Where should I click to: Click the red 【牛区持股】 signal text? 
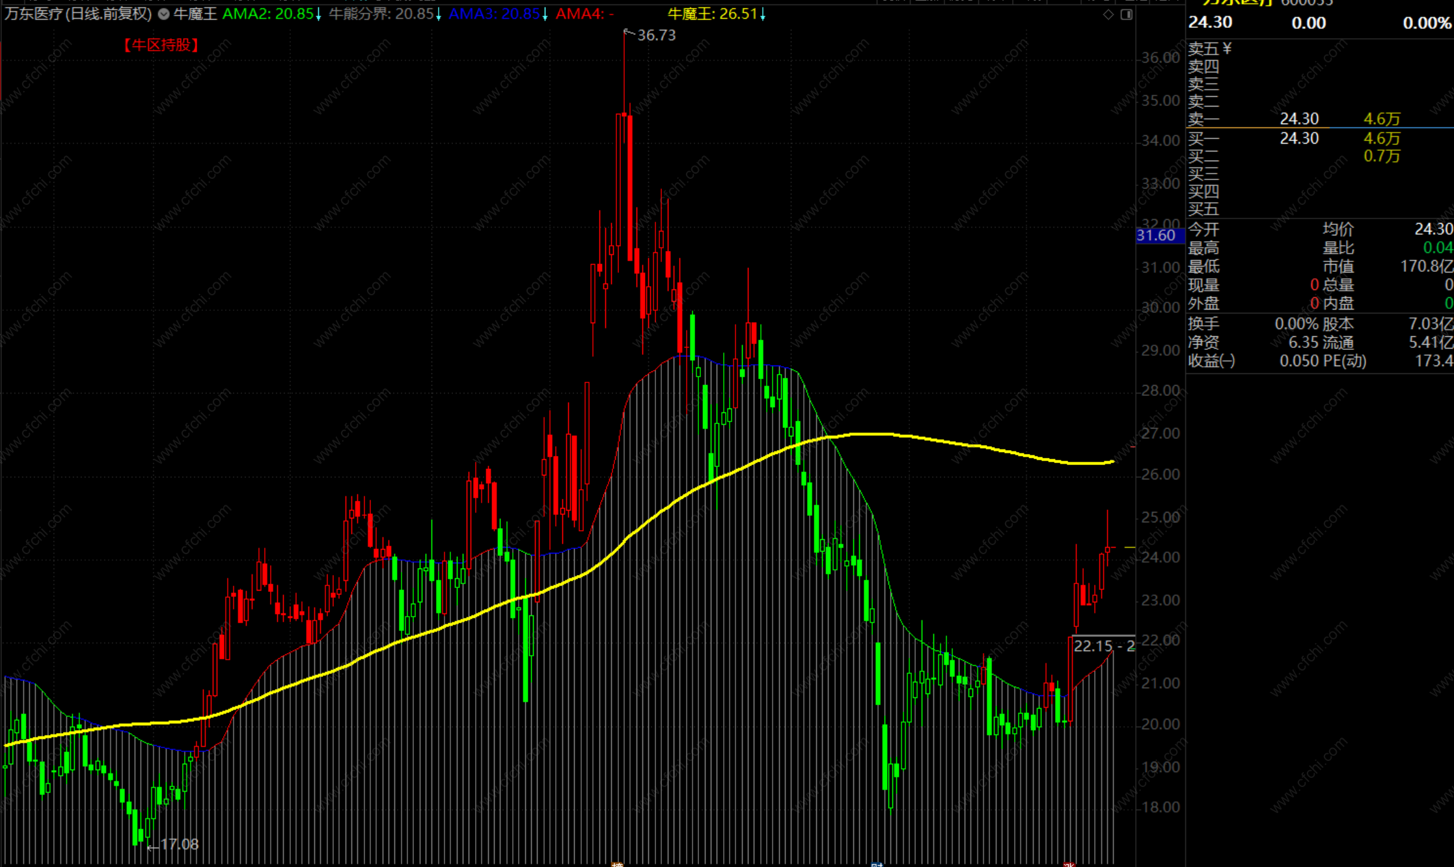click(x=161, y=45)
